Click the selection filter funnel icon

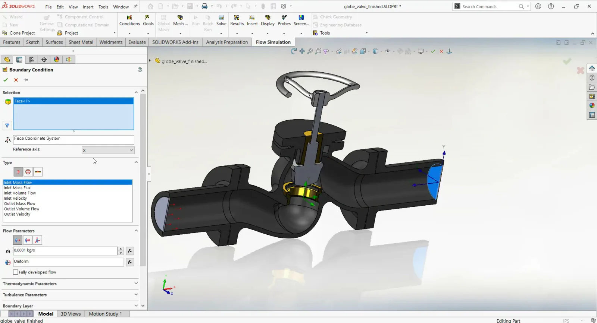pyautogui.click(x=7, y=126)
